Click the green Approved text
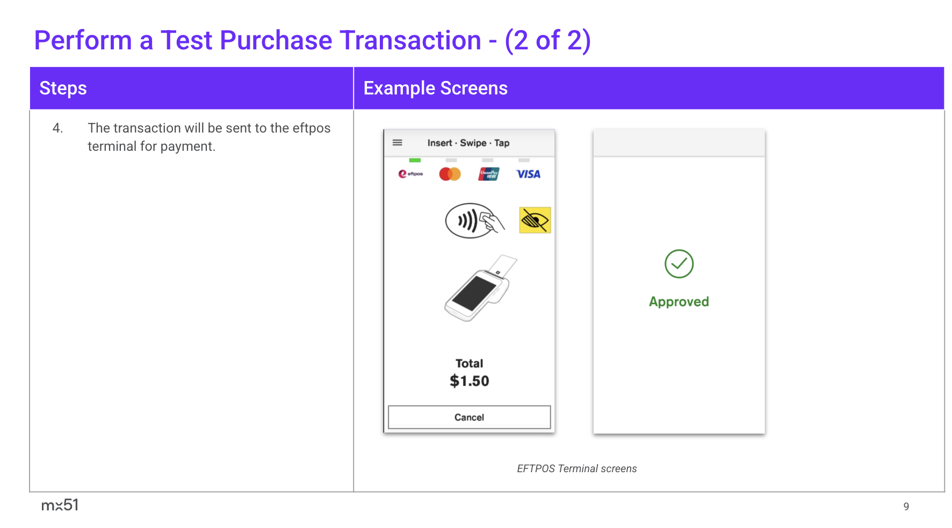 coord(679,302)
